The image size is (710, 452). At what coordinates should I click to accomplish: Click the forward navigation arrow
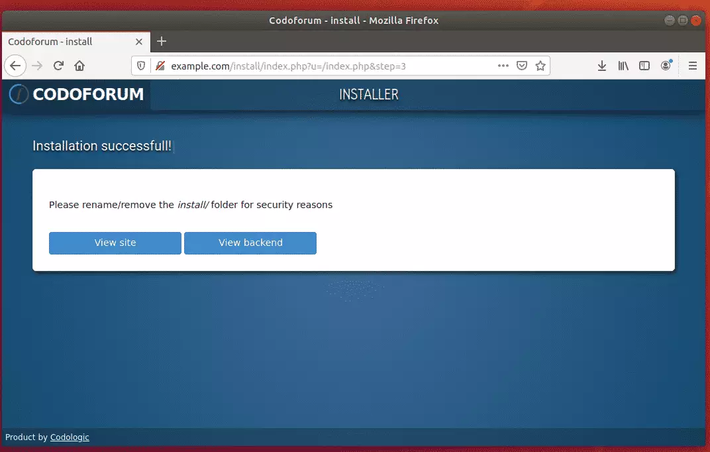(37, 66)
